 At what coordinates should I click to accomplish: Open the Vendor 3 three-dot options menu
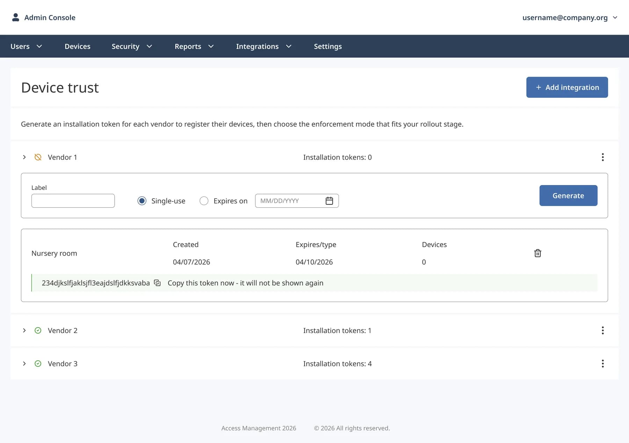pos(602,363)
